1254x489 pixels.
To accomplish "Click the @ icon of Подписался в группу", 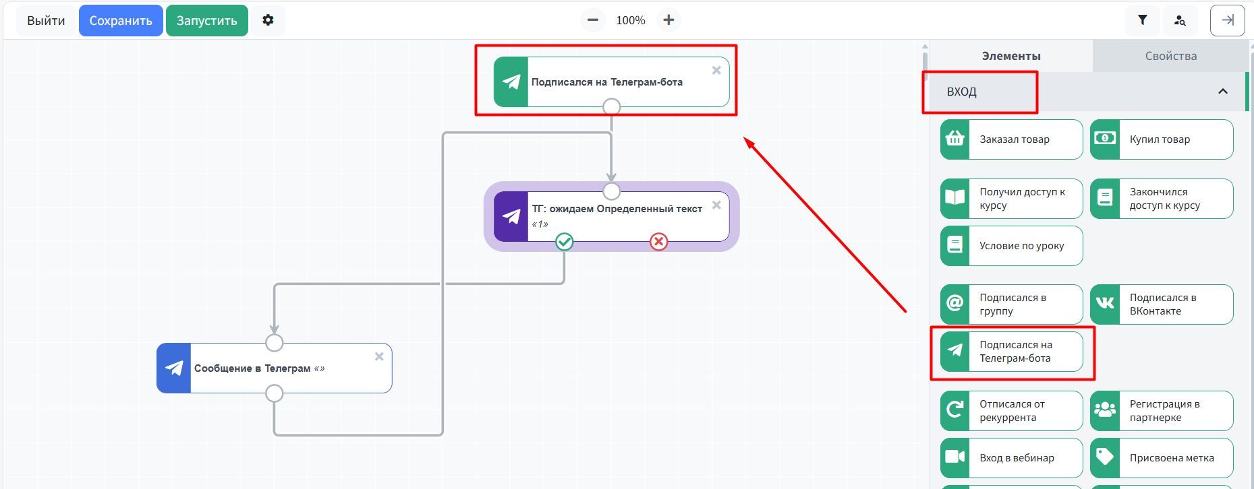I will 955,303.
